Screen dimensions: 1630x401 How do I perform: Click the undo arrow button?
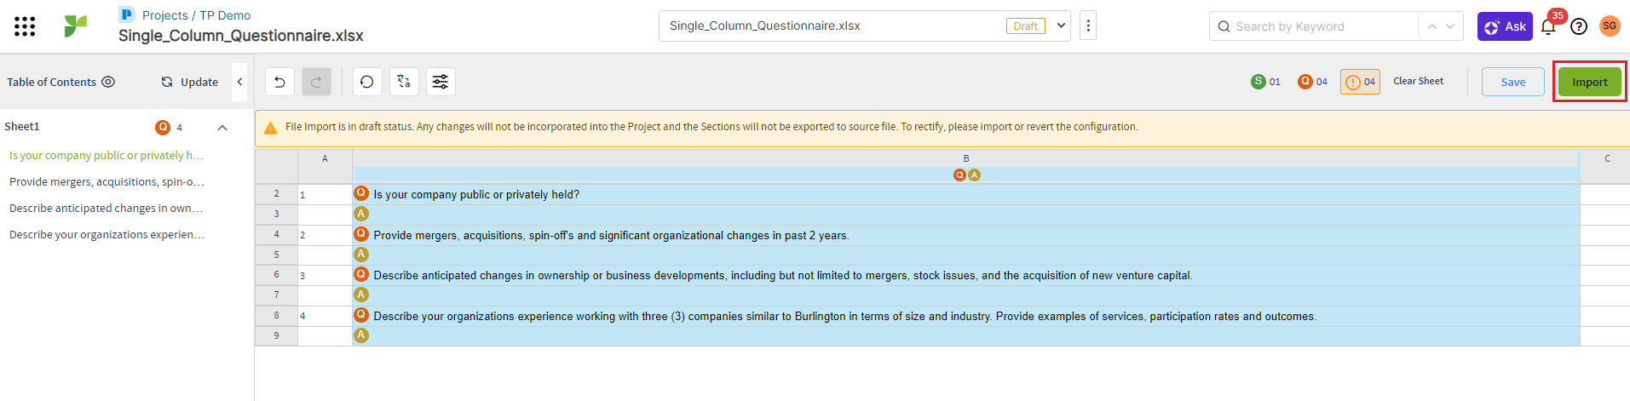pyautogui.click(x=279, y=82)
